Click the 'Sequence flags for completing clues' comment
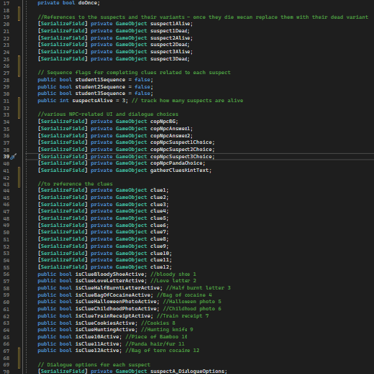 click(135, 72)
